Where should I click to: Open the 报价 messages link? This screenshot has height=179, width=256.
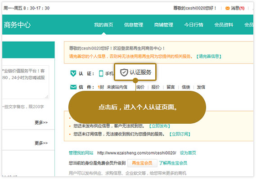155,87
